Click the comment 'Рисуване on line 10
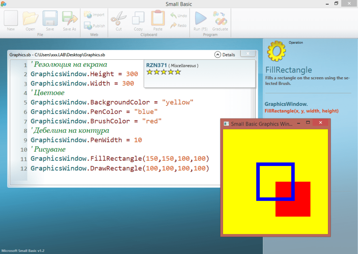Image resolution: width=358 pixels, height=254 pixels. click(48, 149)
